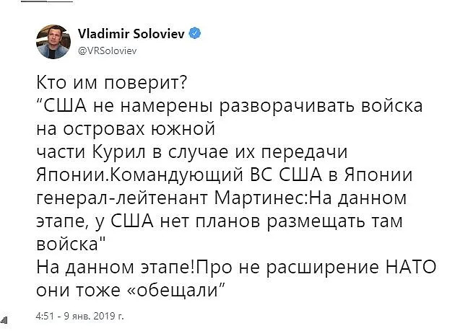This screenshot has width=460, height=331.
Task: Click 'генерал-лейтенант' in the tweet
Action: tap(122, 198)
